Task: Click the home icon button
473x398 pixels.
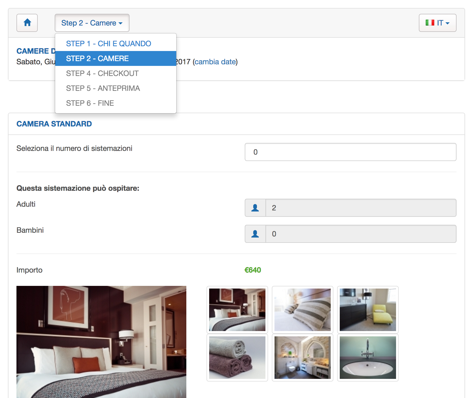Action: (27, 23)
